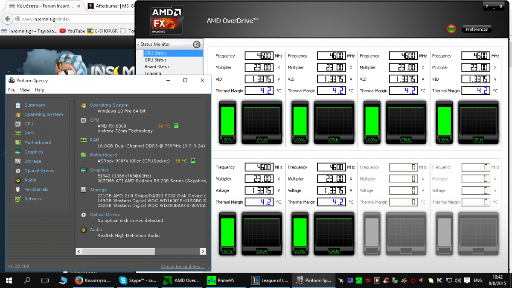Click the AMD FX-6300 text in Speccy

112,126
